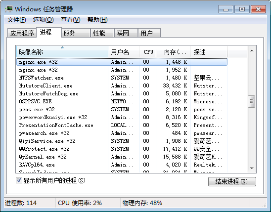Click LOCAL... user name cell
Image resolution: width=271 pixels, height=212 pixels.
pyautogui.click(x=122, y=125)
